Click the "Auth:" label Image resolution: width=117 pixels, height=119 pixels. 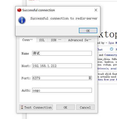coord(26,90)
